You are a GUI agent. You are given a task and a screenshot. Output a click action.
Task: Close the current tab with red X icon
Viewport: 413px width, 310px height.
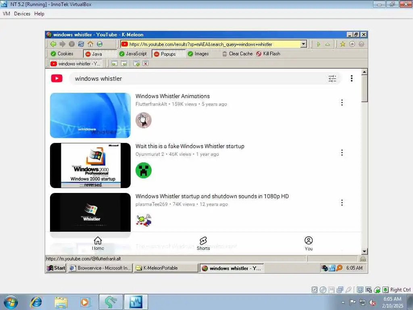(146, 63)
